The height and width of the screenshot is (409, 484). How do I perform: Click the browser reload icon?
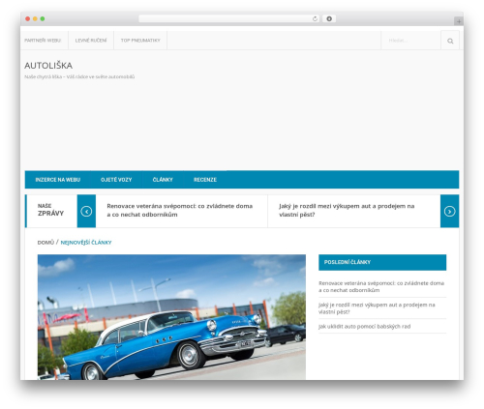pyautogui.click(x=315, y=18)
